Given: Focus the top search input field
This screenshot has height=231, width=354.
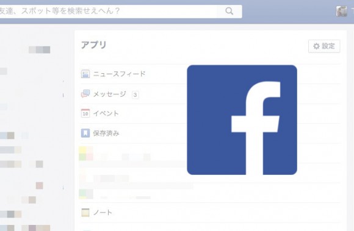Looking at the screenshot, I should pos(109,11).
